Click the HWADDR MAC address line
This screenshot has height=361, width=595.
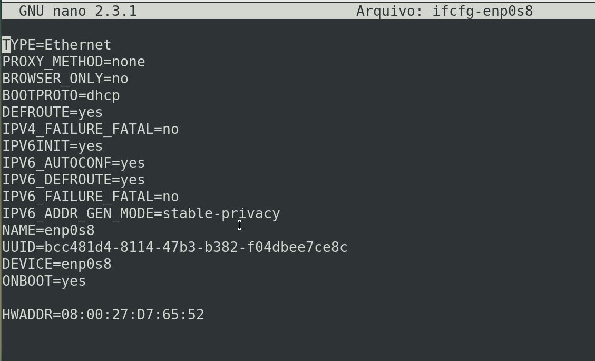(x=103, y=315)
